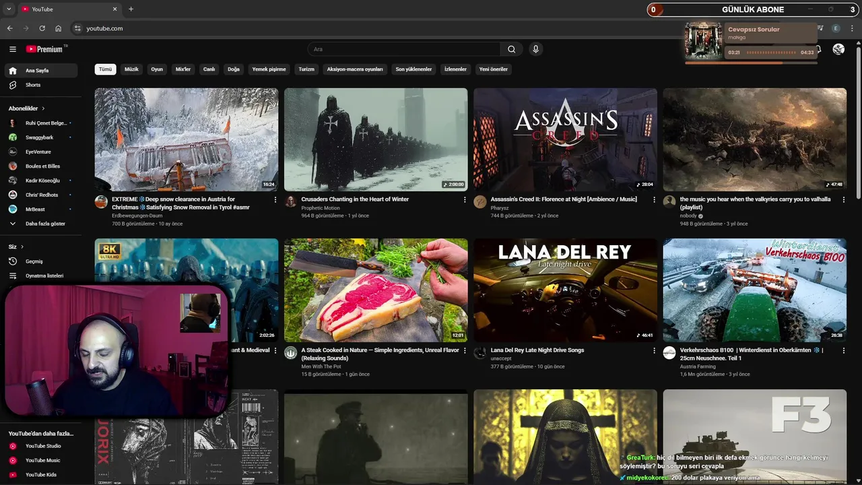Expand Daha fazla göster subscriptions
The height and width of the screenshot is (485, 862).
click(41, 224)
